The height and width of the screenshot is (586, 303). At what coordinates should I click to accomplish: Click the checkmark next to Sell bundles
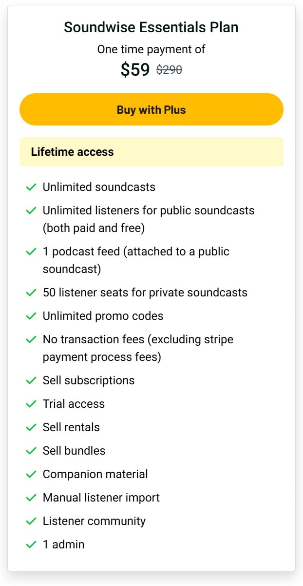pyautogui.click(x=31, y=451)
